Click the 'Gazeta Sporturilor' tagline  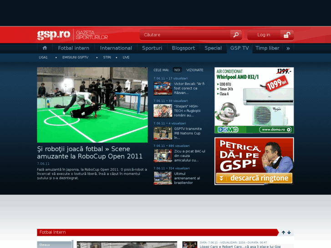(92, 35)
